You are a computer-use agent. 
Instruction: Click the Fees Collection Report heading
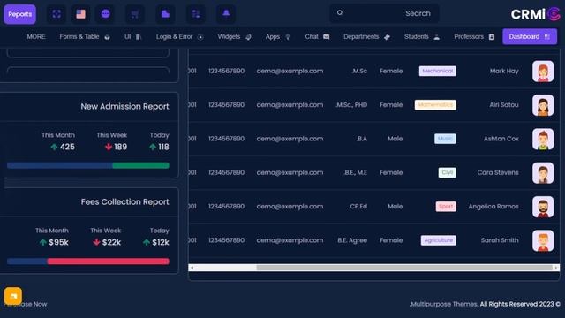124,202
